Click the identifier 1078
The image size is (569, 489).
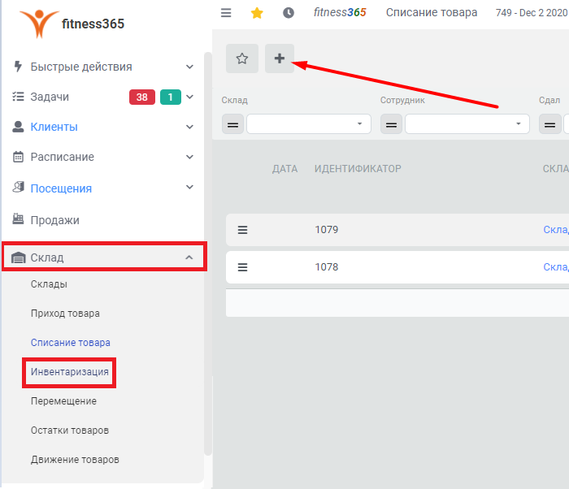(x=327, y=267)
